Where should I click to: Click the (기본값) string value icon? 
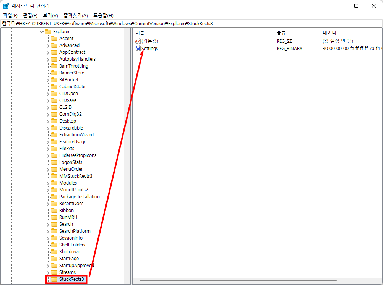(138, 41)
